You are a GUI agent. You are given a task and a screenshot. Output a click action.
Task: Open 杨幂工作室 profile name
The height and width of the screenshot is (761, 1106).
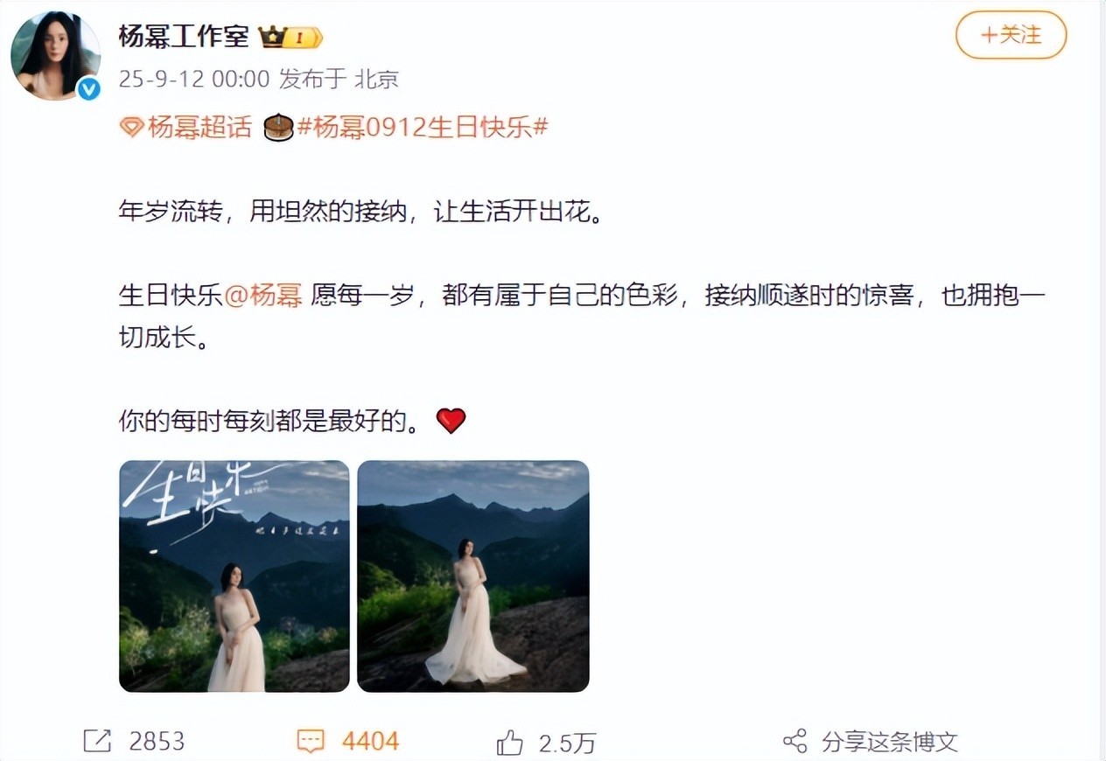(184, 36)
